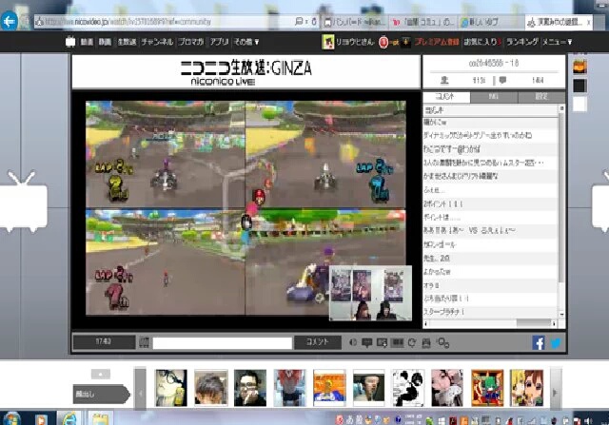Select the コメント tab in the side panel
609x425 pixels.
click(x=446, y=97)
